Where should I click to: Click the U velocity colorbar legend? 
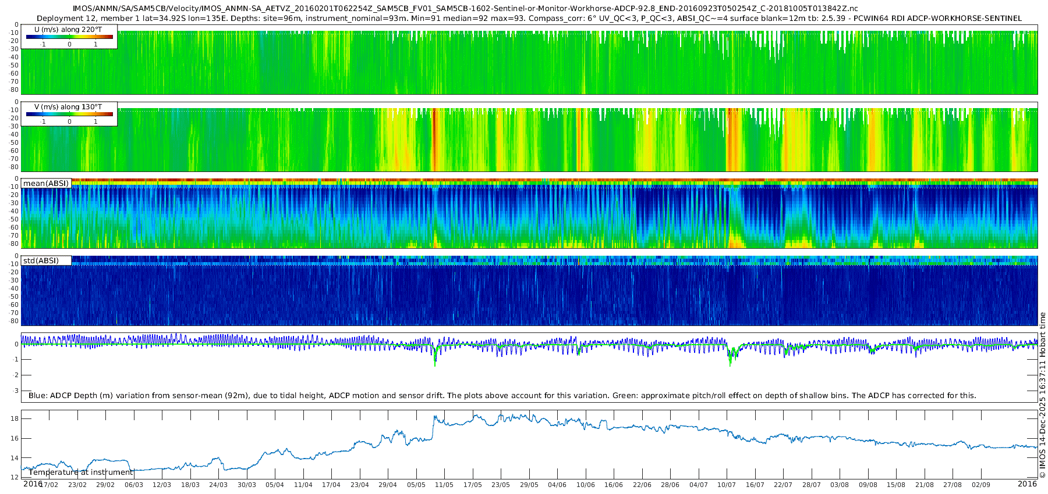pos(69,37)
